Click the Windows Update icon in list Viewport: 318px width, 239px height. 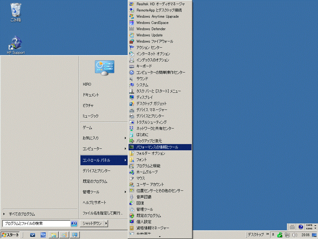click(x=132, y=35)
